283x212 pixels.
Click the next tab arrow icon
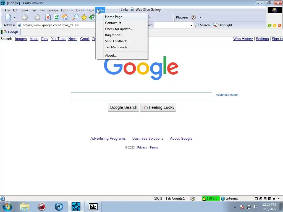[x=279, y=199]
